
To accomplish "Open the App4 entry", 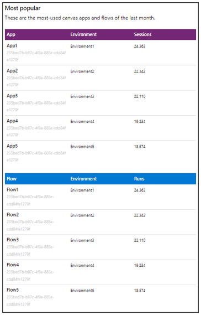I will [12, 121].
